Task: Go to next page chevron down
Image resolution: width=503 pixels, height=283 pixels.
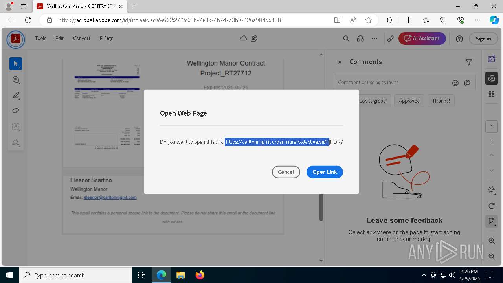Action: (492, 171)
